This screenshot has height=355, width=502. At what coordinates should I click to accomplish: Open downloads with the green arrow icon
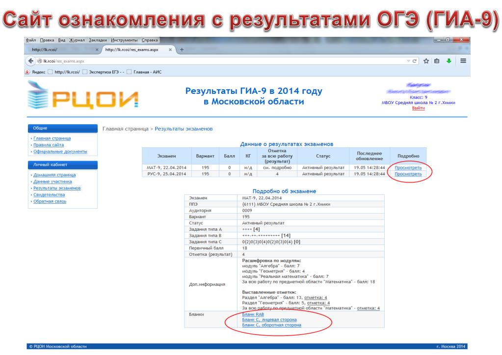click(449, 61)
